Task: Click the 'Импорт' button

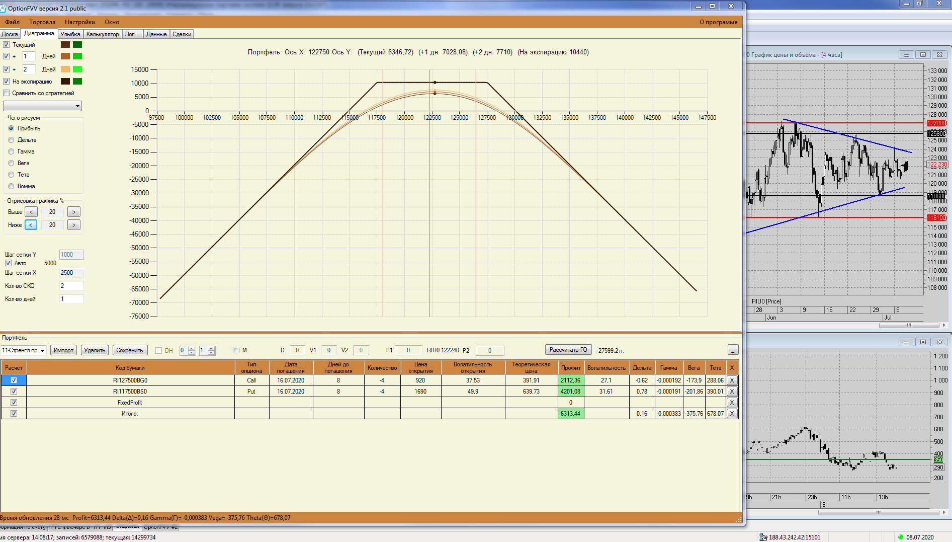Action: point(63,350)
